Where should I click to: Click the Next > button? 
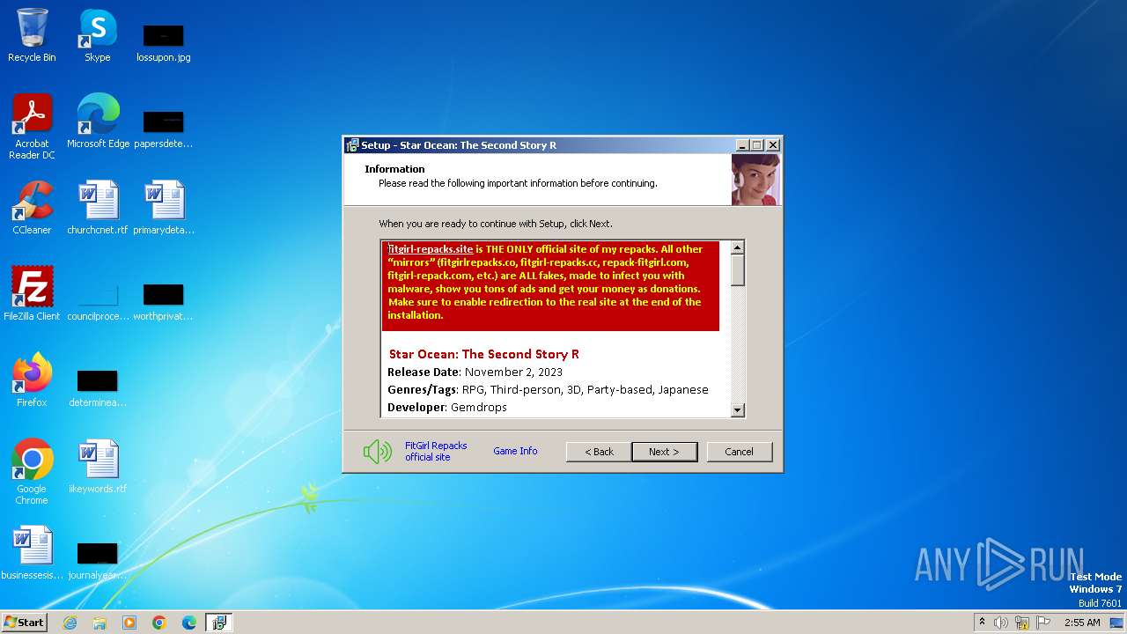(664, 452)
